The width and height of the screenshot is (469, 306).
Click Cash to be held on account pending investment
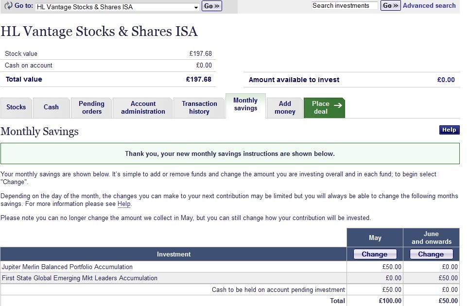(x=278, y=289)
